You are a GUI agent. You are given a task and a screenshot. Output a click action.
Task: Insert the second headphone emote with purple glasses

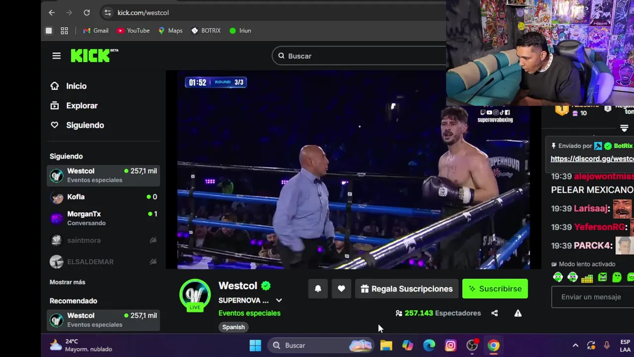coord(573,277)
